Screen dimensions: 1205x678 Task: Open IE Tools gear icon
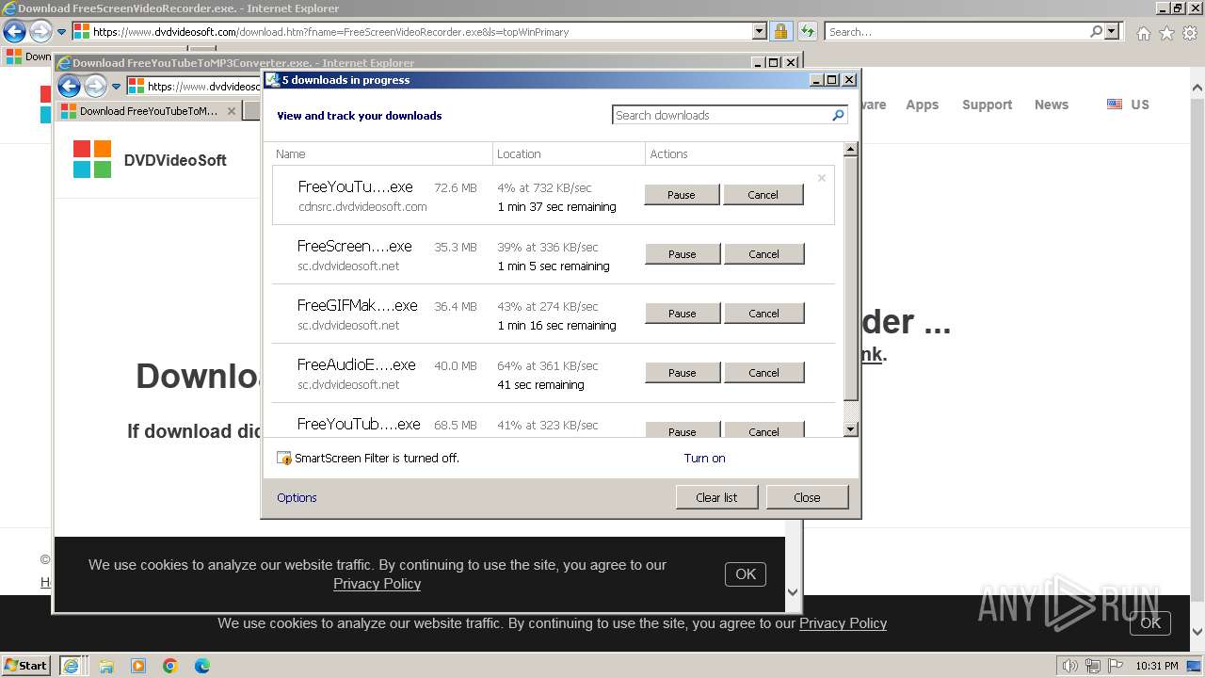click(1190, 33)
